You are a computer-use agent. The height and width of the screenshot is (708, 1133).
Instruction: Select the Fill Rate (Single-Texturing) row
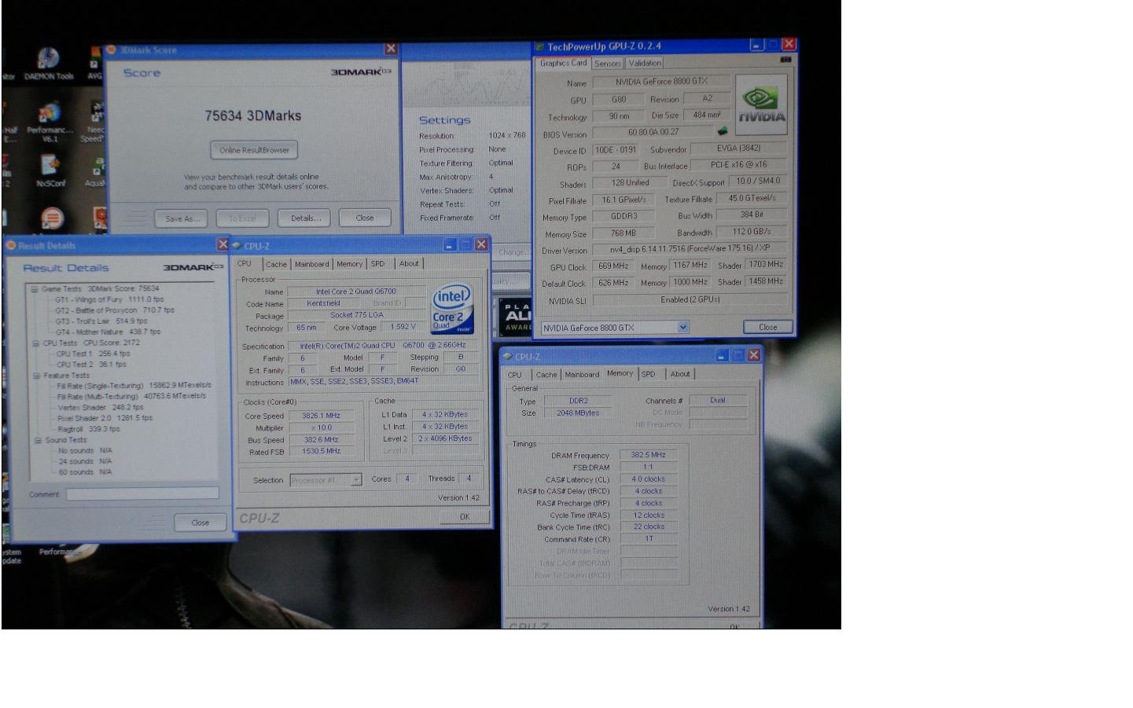click(x=134, y=386)
